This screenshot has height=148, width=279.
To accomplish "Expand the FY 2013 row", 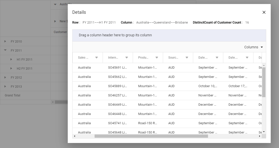I will [5, 87].
